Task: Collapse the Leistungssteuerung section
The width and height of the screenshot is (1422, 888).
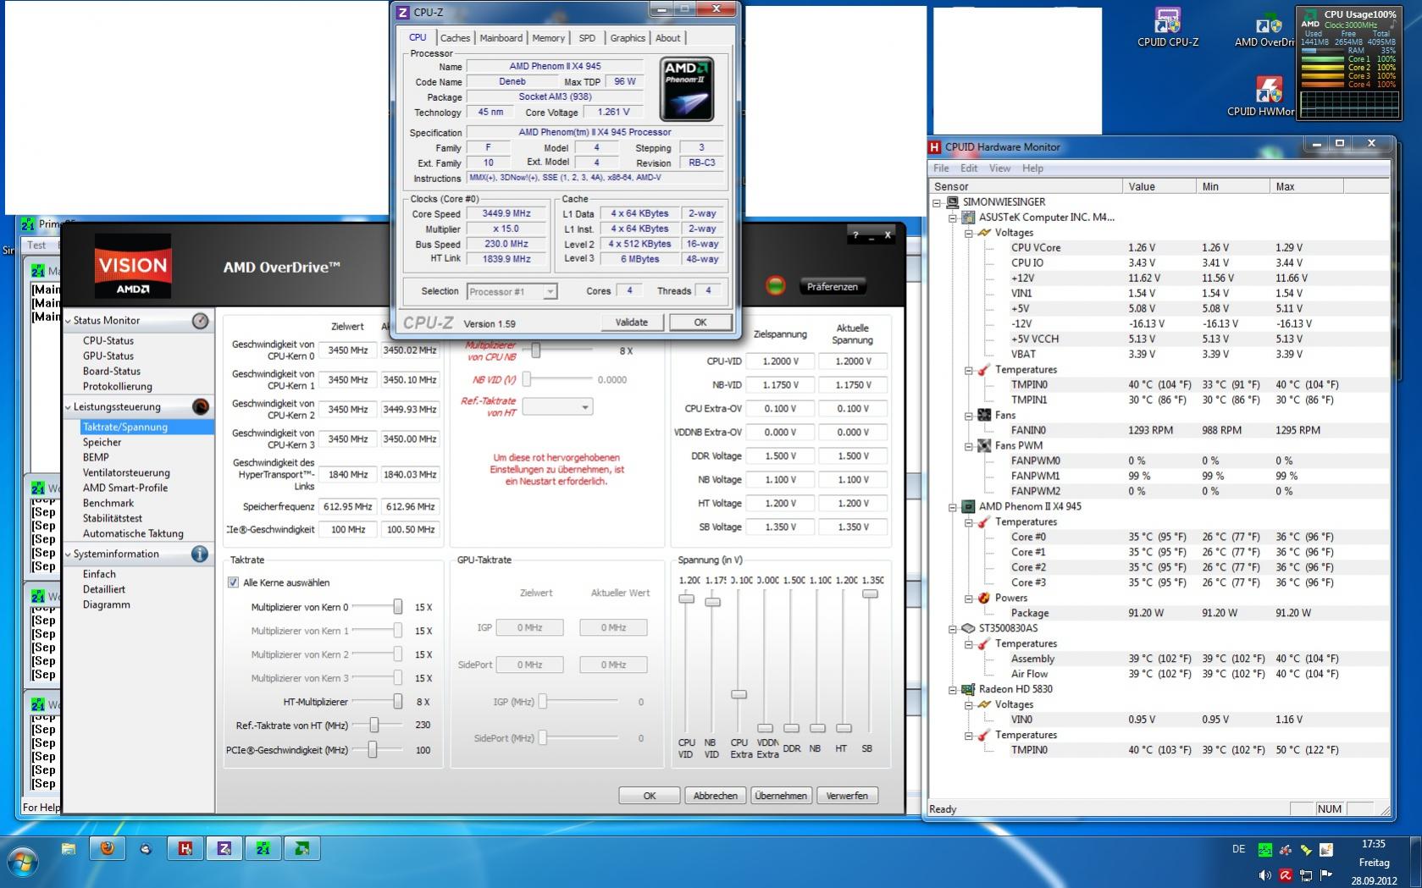Action: pyautogui.click(x=69, y=407)
